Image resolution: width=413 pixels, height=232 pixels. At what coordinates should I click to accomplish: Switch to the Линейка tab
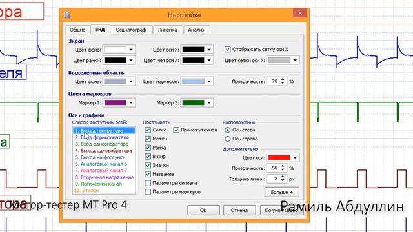coord(168,30)
